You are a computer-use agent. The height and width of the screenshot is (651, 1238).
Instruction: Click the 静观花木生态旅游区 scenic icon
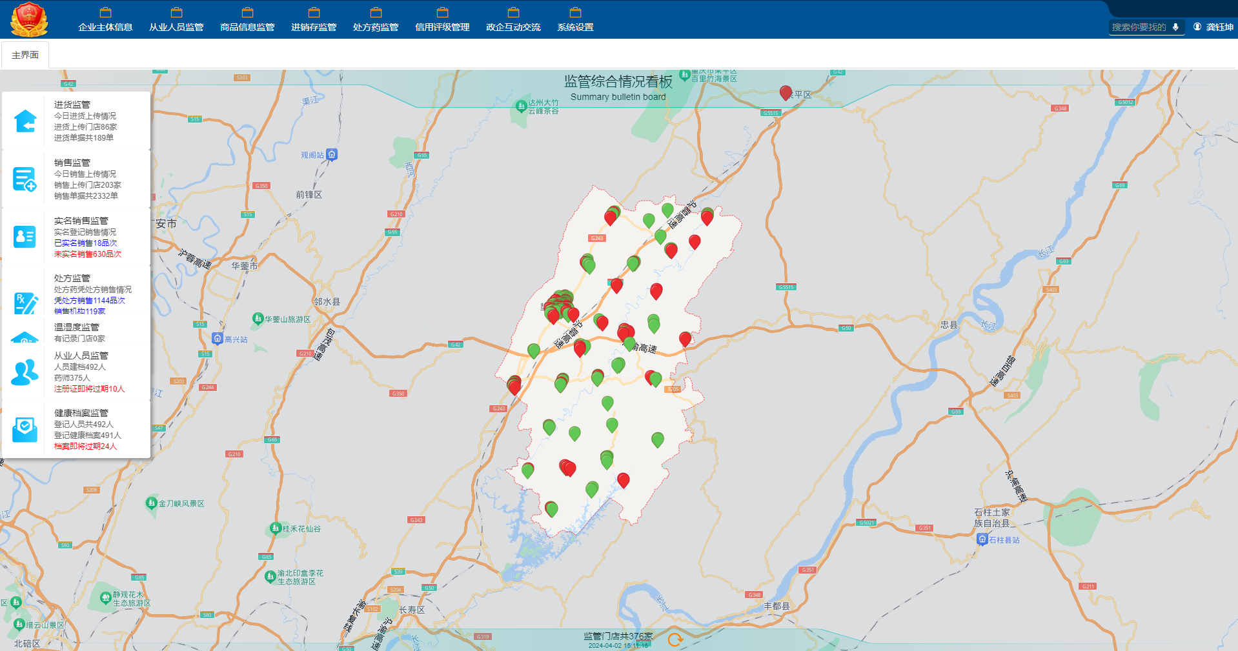pos(106,599)
